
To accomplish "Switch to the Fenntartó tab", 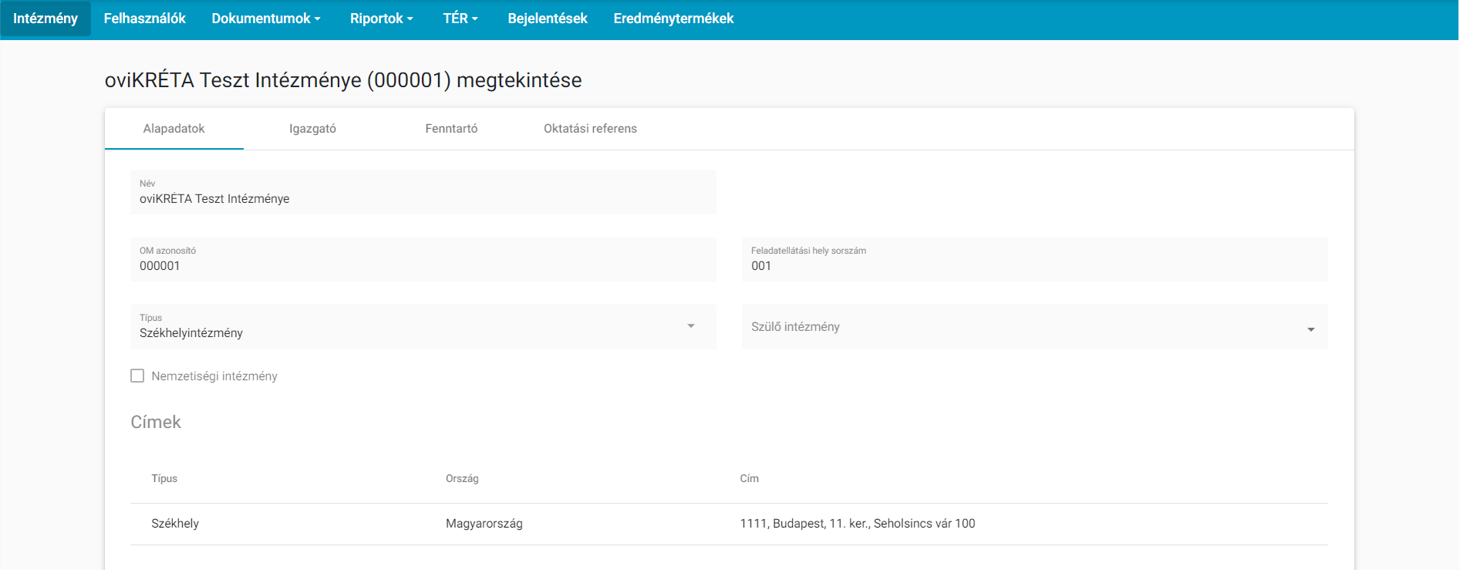I will click(452, 129).
